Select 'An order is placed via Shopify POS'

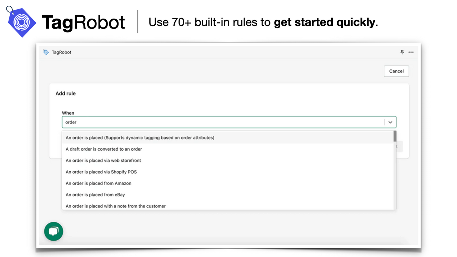227,172
